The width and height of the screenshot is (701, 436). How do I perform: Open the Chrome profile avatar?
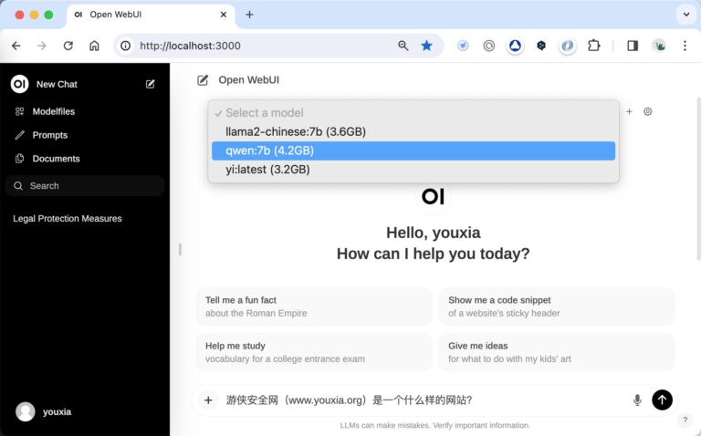tap(658, 46)
